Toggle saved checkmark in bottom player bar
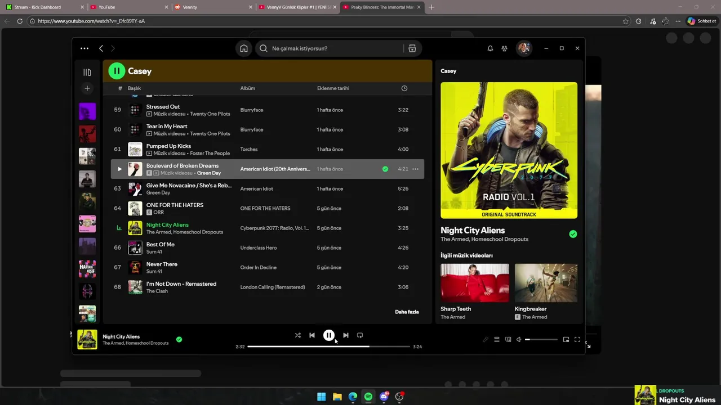Image resolution: width=721 pixels, height=405 pixels. (179, 339)
